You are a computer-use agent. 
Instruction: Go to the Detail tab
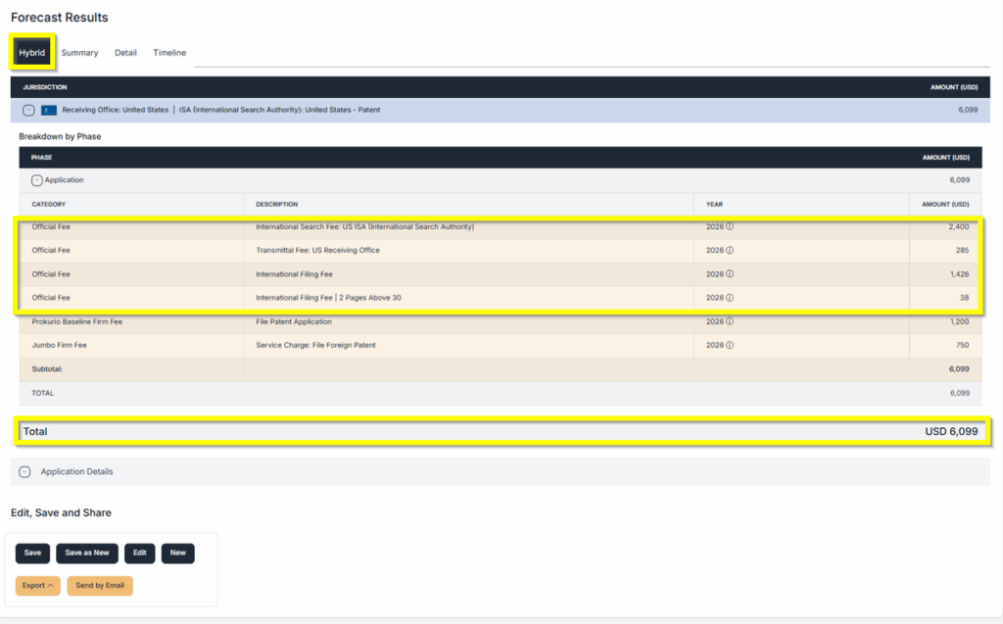(125, 53)
